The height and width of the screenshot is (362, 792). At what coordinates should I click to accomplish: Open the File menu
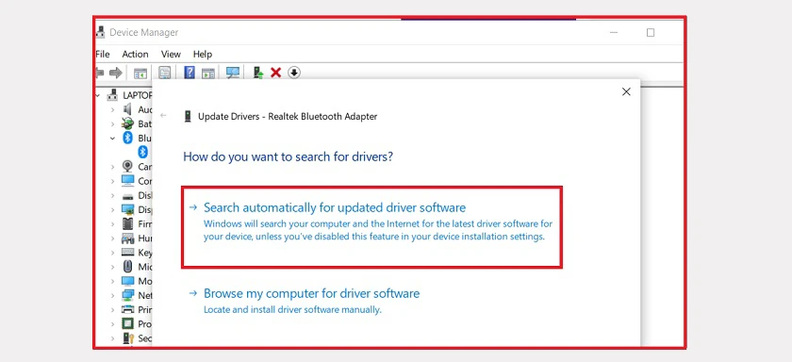point(103,54)
